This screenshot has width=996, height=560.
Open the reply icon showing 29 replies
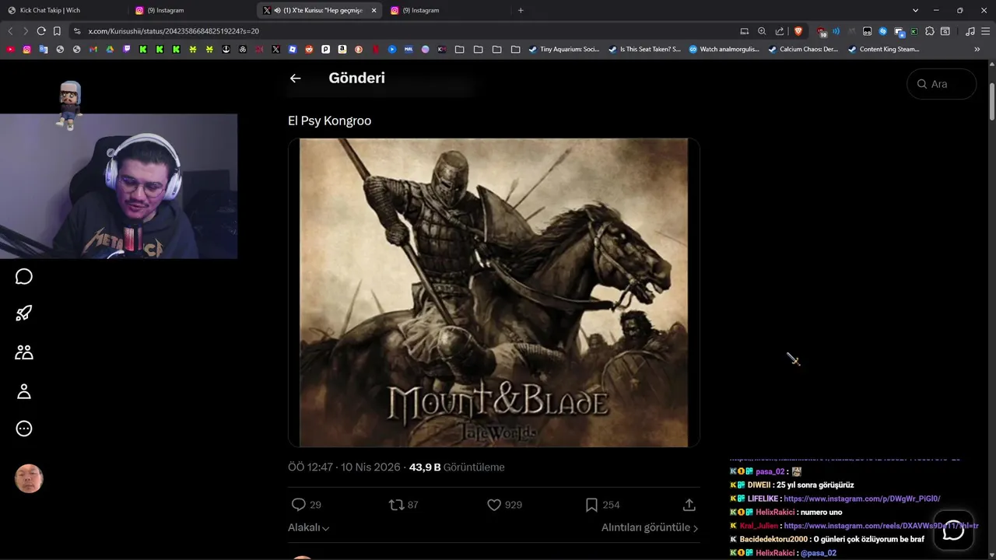pos(298,505)
